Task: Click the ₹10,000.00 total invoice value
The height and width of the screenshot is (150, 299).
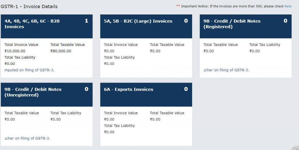Action: click(15, 51)
